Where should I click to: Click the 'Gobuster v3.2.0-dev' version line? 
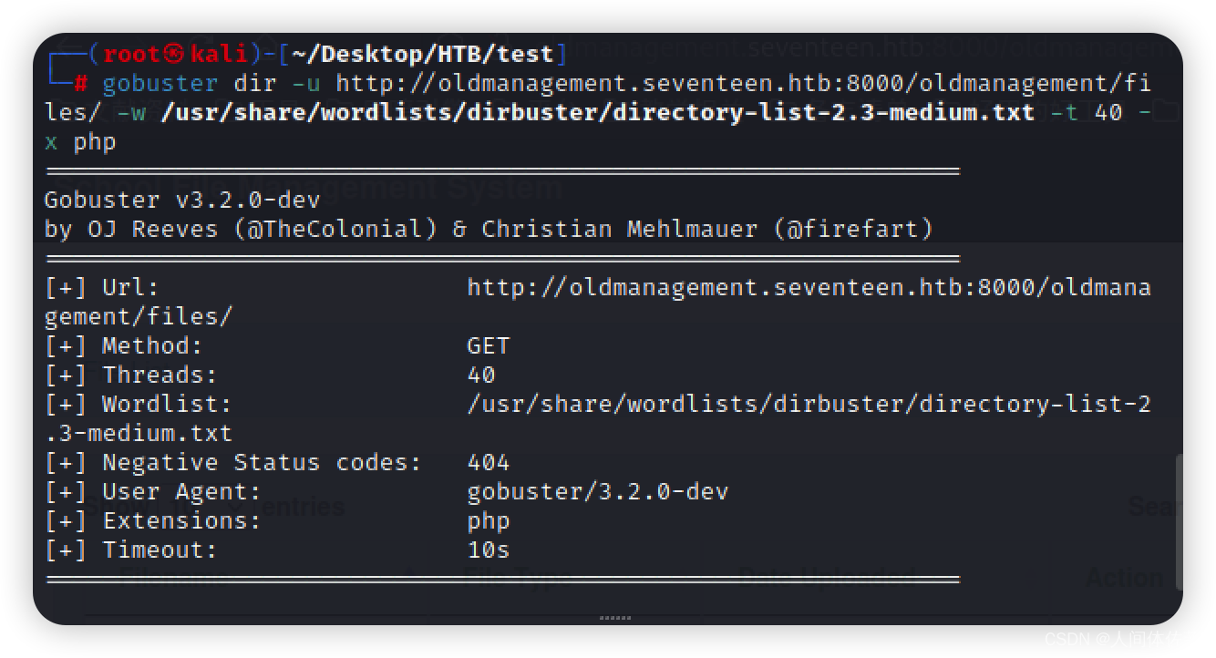pos(182,200)
